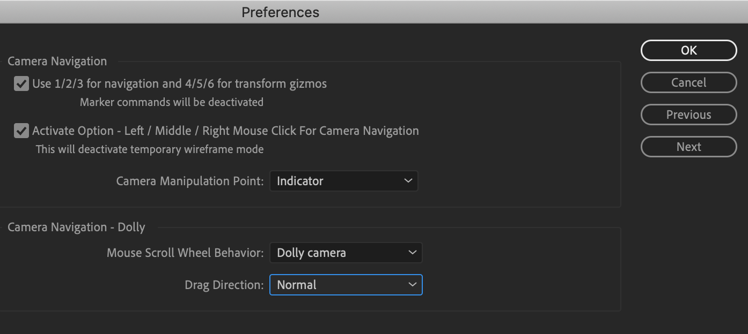Click the chevron arrow on Indicator dropdown
748x334 pixels.
pos(408,181)
